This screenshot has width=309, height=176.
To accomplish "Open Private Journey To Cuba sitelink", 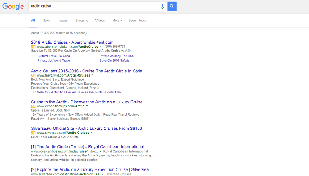I will pos(116,56).
